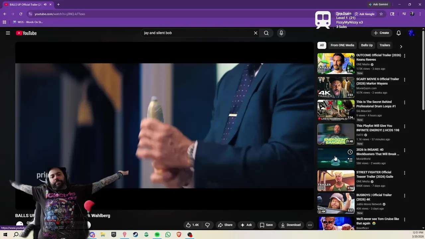Open the YouTube account avatar menu
Viewport: 425px width, 239px height.
411,33
